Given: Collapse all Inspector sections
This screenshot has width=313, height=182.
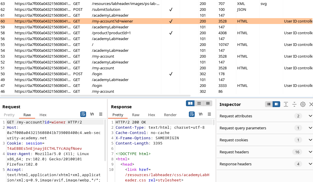Looking at the screenshot, I should [x=294, y=104].
